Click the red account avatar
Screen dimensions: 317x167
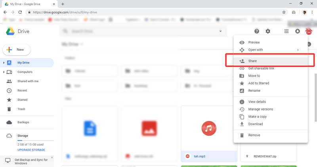tap(309, 32)
